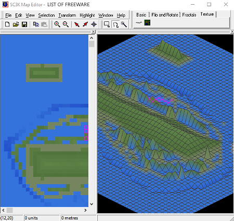Click the Zoom In magnifier
Screen dimensions: 234x221
(x=57, y=24)
